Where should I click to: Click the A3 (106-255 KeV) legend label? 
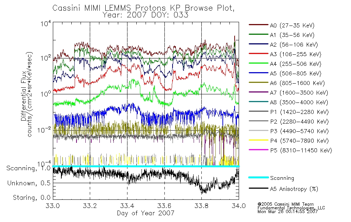(296, 54)
